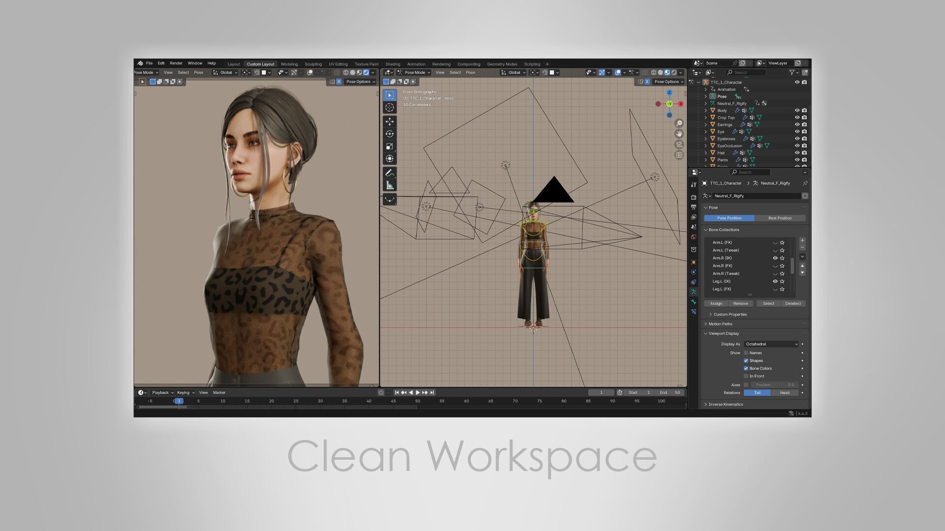Click the outliner Search field
The image size is (945, 531).
click(x=746, y=73)
